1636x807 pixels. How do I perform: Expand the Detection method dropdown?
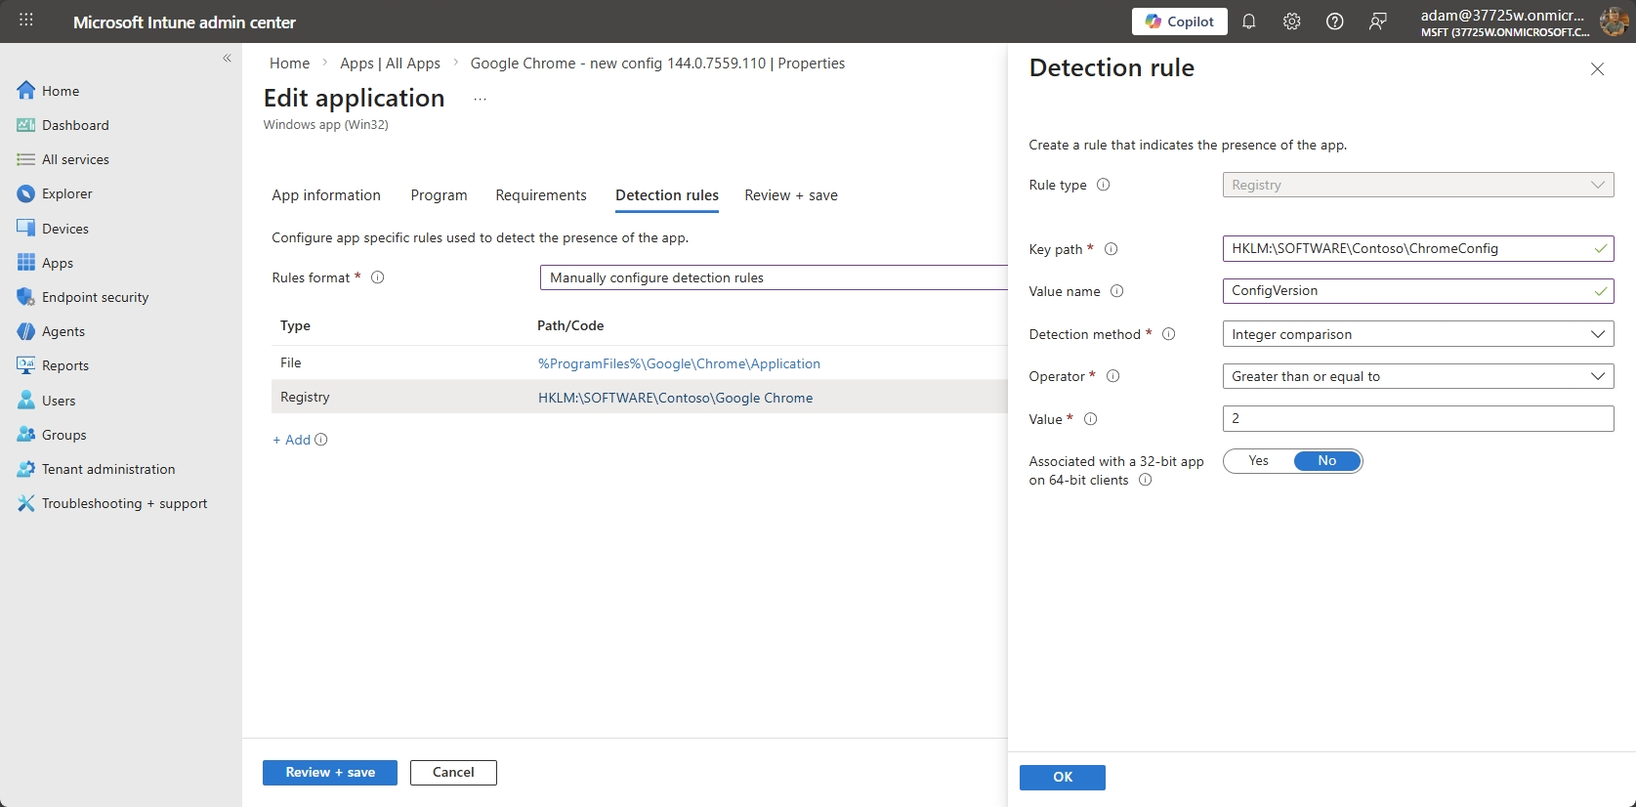pyautogui.click(x=1417, y=334)
